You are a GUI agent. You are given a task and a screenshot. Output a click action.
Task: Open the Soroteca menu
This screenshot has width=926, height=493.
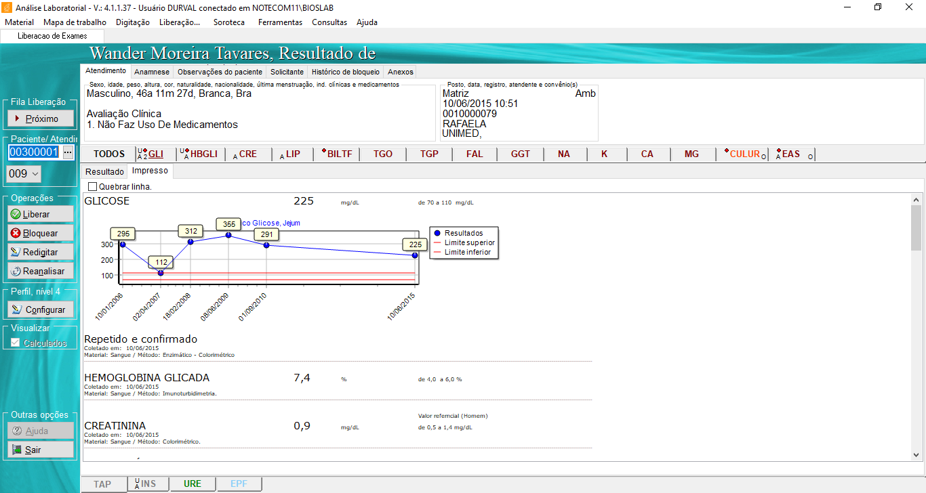229,22
